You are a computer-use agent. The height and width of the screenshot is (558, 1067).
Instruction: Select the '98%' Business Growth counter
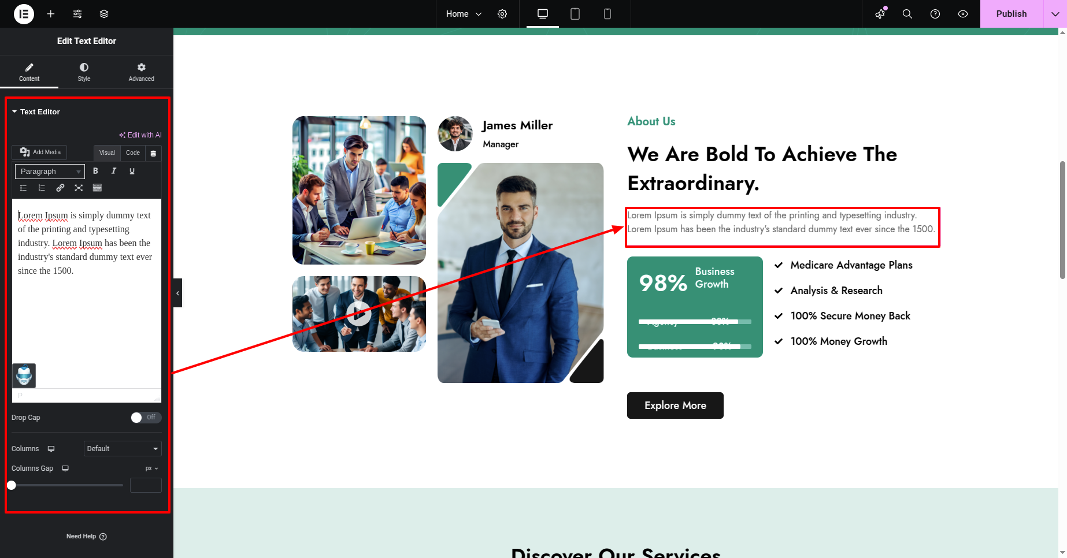coord(663,283)
